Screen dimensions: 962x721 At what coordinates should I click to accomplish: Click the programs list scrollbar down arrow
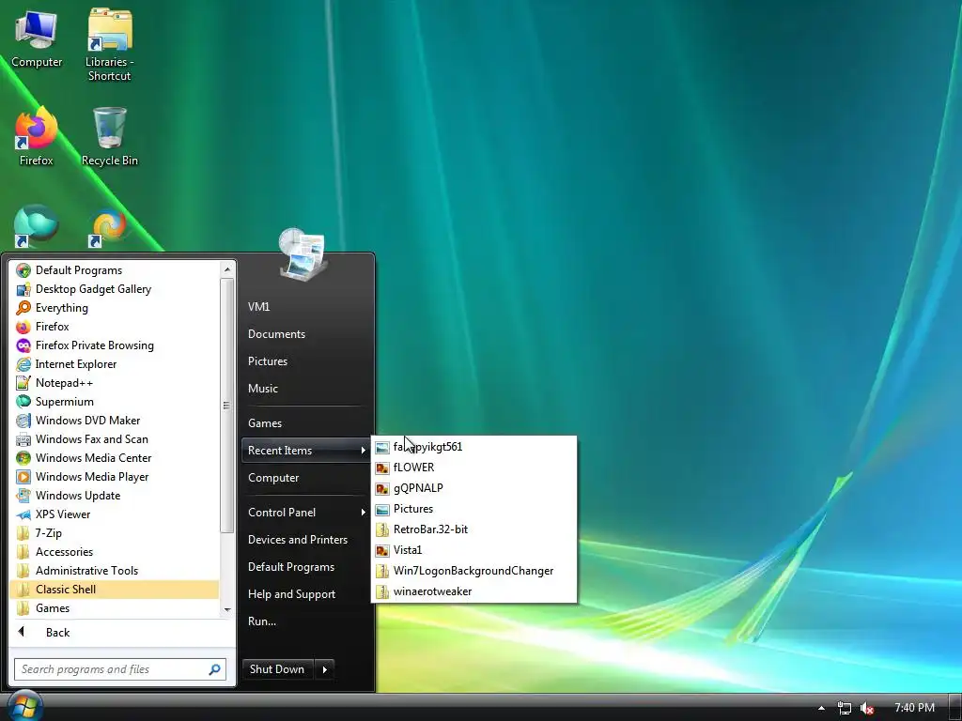click(x=227, y=609)
